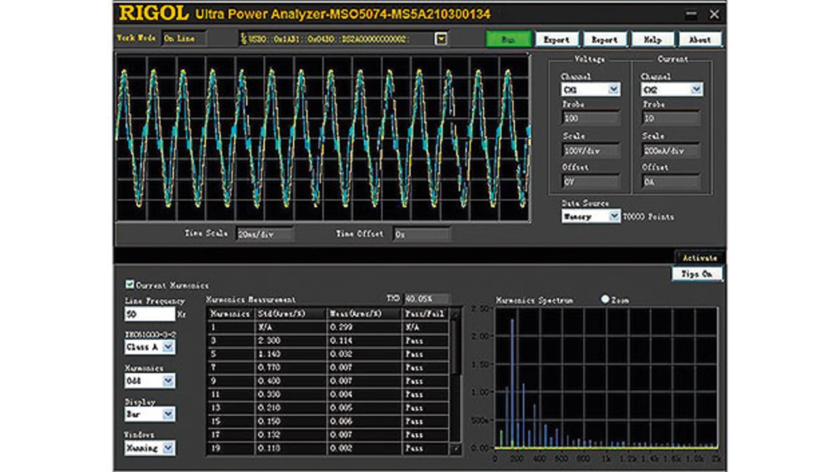Click the Line Frequency input field
838x472 pixels.
[149, 314]
